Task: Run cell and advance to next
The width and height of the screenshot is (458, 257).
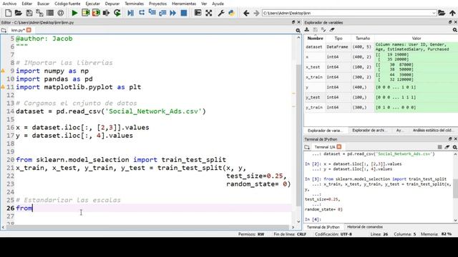Action: click(x=96, y=13)
